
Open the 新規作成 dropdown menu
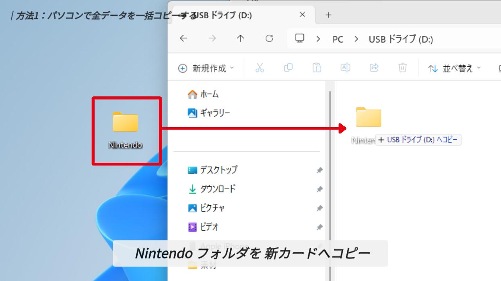[x=206, y=68]
